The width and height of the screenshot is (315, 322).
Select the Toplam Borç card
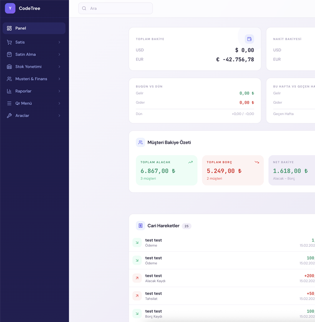tap(233, 170)
